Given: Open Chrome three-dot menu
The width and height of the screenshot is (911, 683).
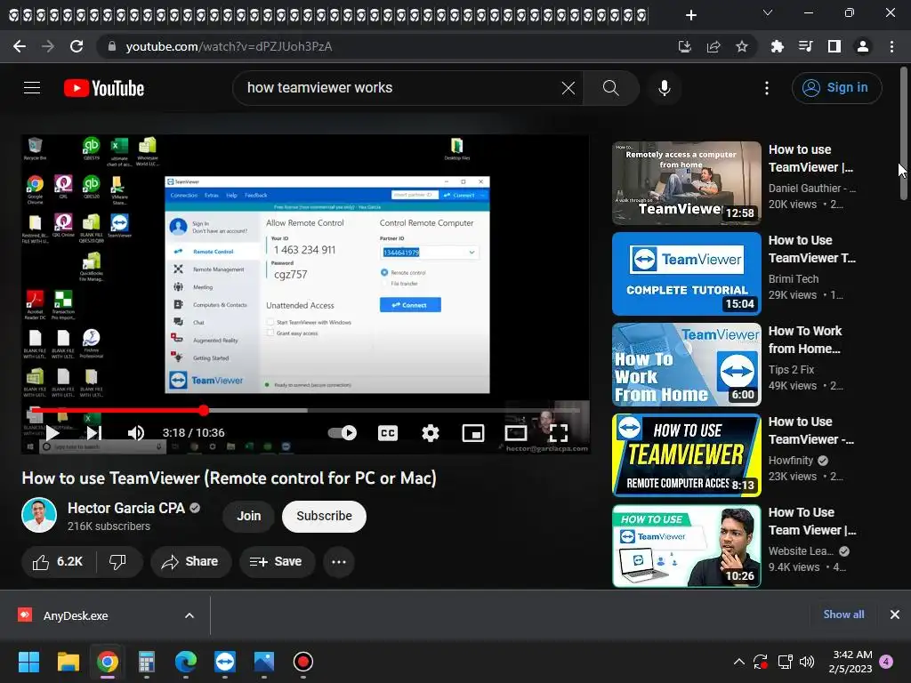Looking at the screenshot, I should (891, 46).
